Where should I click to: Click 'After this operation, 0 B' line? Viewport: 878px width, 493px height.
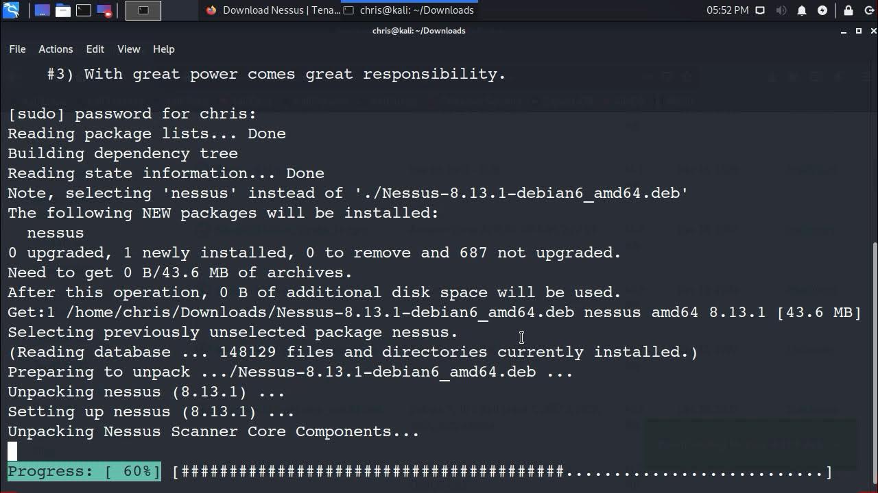[314, 292]
